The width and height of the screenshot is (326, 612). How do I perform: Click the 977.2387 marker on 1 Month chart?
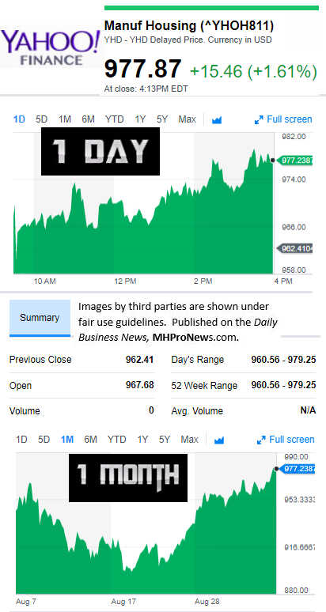click(298, 469)
